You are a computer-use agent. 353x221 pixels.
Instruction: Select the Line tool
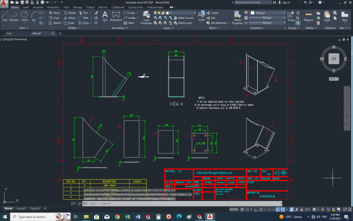pos(5,16)
